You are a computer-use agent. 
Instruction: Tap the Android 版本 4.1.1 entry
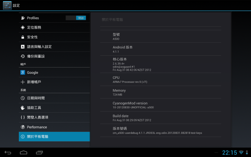[160, 49]
